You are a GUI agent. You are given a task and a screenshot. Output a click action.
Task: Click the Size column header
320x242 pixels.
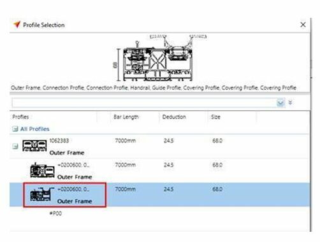tap(215, 117)
